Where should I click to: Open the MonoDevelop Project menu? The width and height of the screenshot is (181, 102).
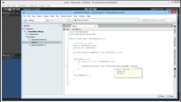coord(46,16)
